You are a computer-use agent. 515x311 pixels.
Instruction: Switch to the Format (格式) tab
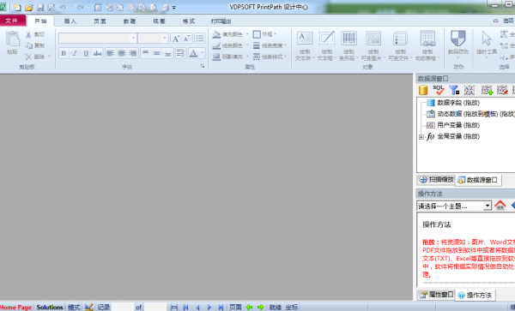189,21
